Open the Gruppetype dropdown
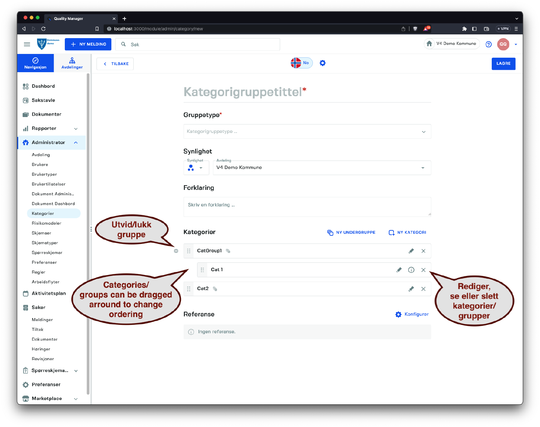The image size is (540, 427). click(307, 132)
